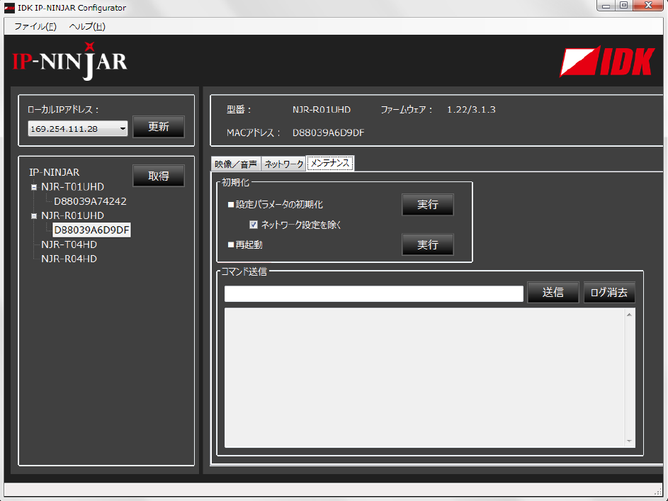The image size is (668, 501).
Task: Click the command send text field
Action: pos(373,293)
